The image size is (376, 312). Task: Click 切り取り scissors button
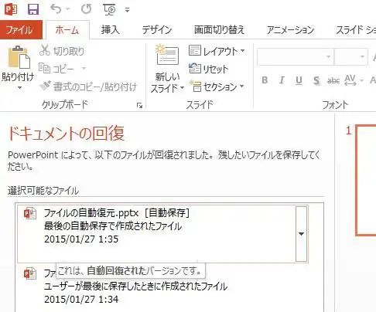(62, 51)
